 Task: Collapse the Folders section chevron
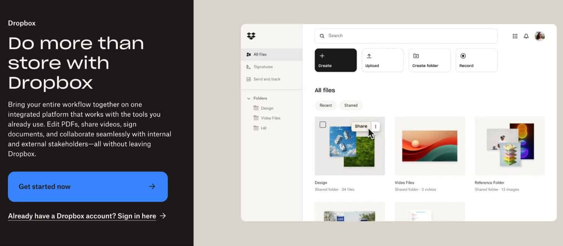[x=249, y=98]
